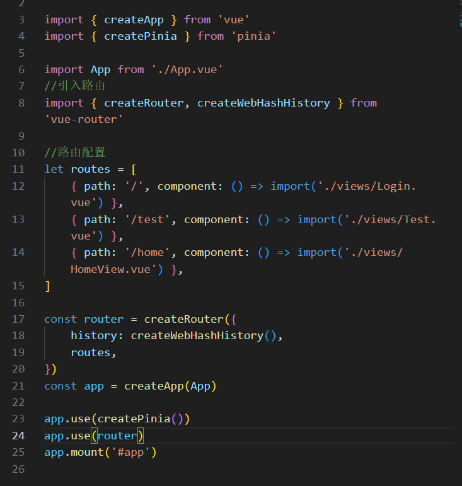Image resolution: width=462 pixels, height=486 pixels.
Task: Click the 'vue-router' string
Action: pos(84,120)
